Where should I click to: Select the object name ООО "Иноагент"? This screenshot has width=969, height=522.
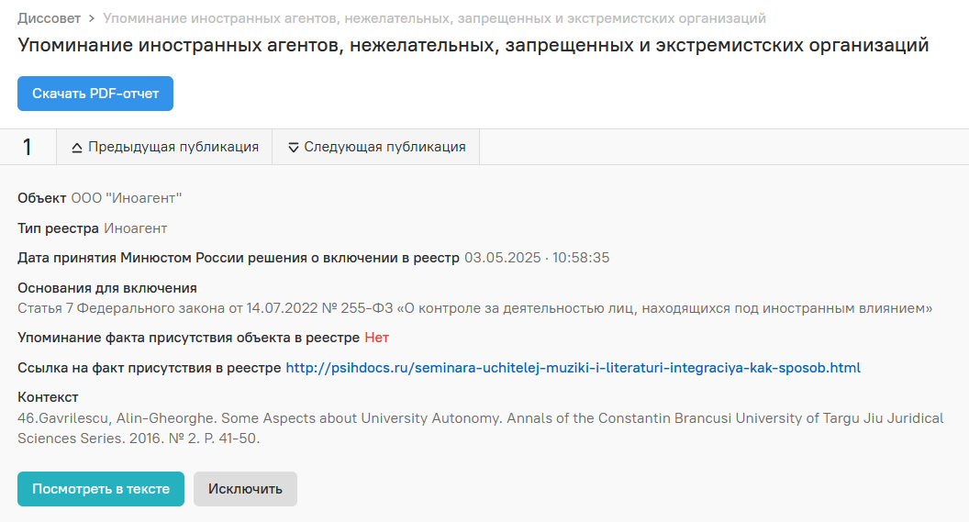(x=126, y=197)
